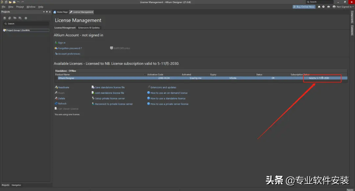Click the Projects panel Search field
The image size is (355, 191).
(26, 24)
